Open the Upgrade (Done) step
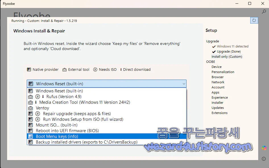This screenshot has height=168, width=269. point(229,51)
